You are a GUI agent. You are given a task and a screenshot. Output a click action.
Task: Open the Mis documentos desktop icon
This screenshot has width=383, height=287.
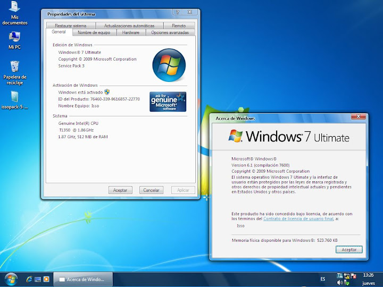point(15,13)
